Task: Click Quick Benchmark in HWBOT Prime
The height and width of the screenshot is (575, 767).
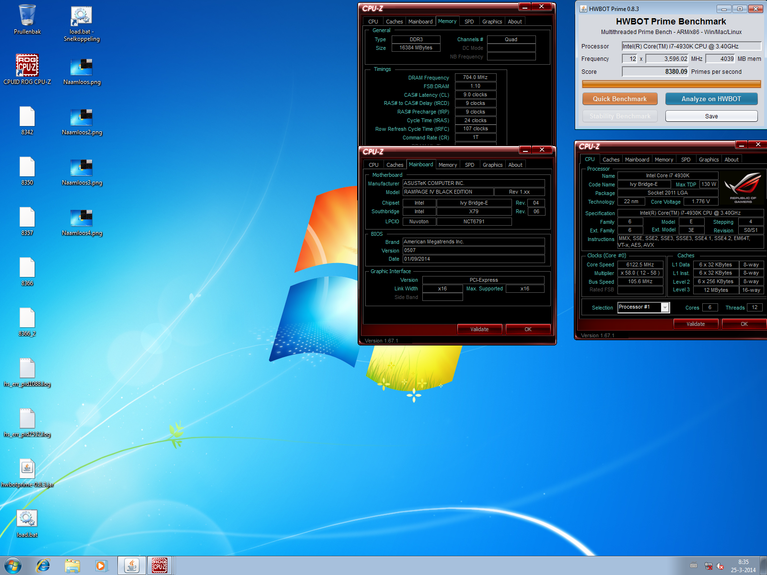Action: coord(620,99)
